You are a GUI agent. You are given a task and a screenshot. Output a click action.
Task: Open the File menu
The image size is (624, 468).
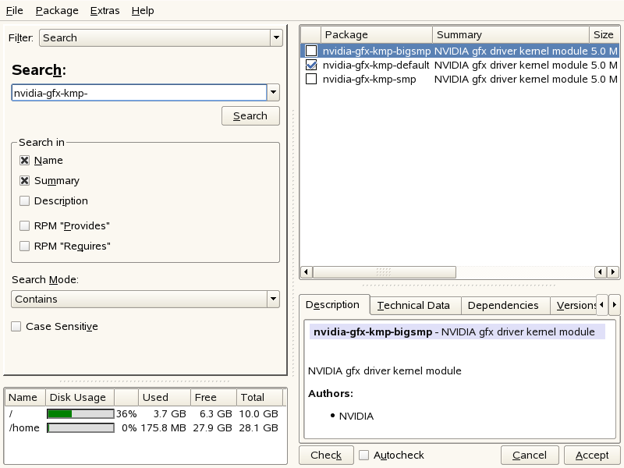pyautogui.click(x=14, y=11)
